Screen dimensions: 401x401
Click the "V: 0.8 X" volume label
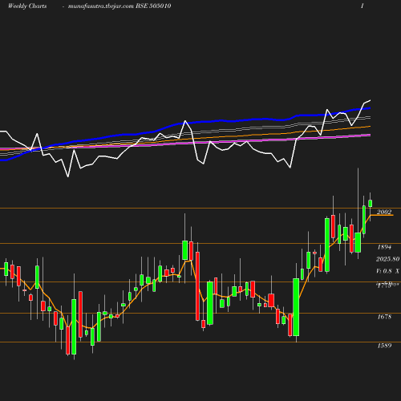point(387,271)
